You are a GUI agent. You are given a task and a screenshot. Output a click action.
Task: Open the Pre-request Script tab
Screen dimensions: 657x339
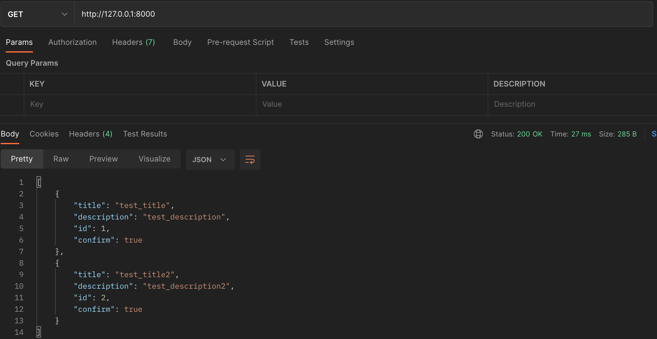point(240,42)
